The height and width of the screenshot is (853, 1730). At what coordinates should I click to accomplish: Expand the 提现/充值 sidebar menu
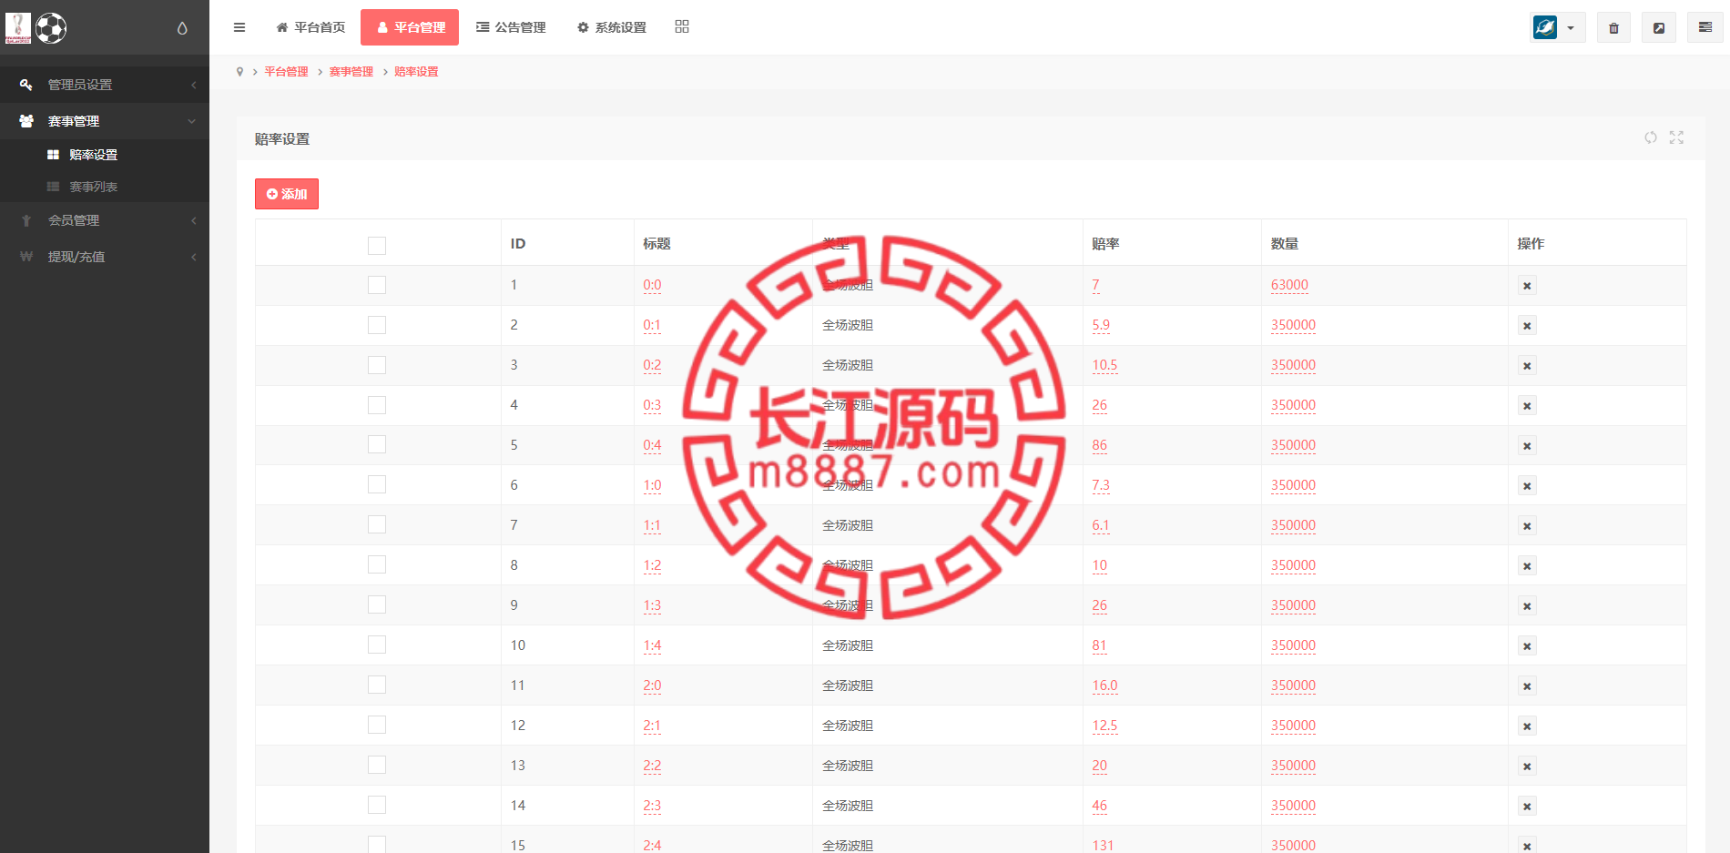105,257
